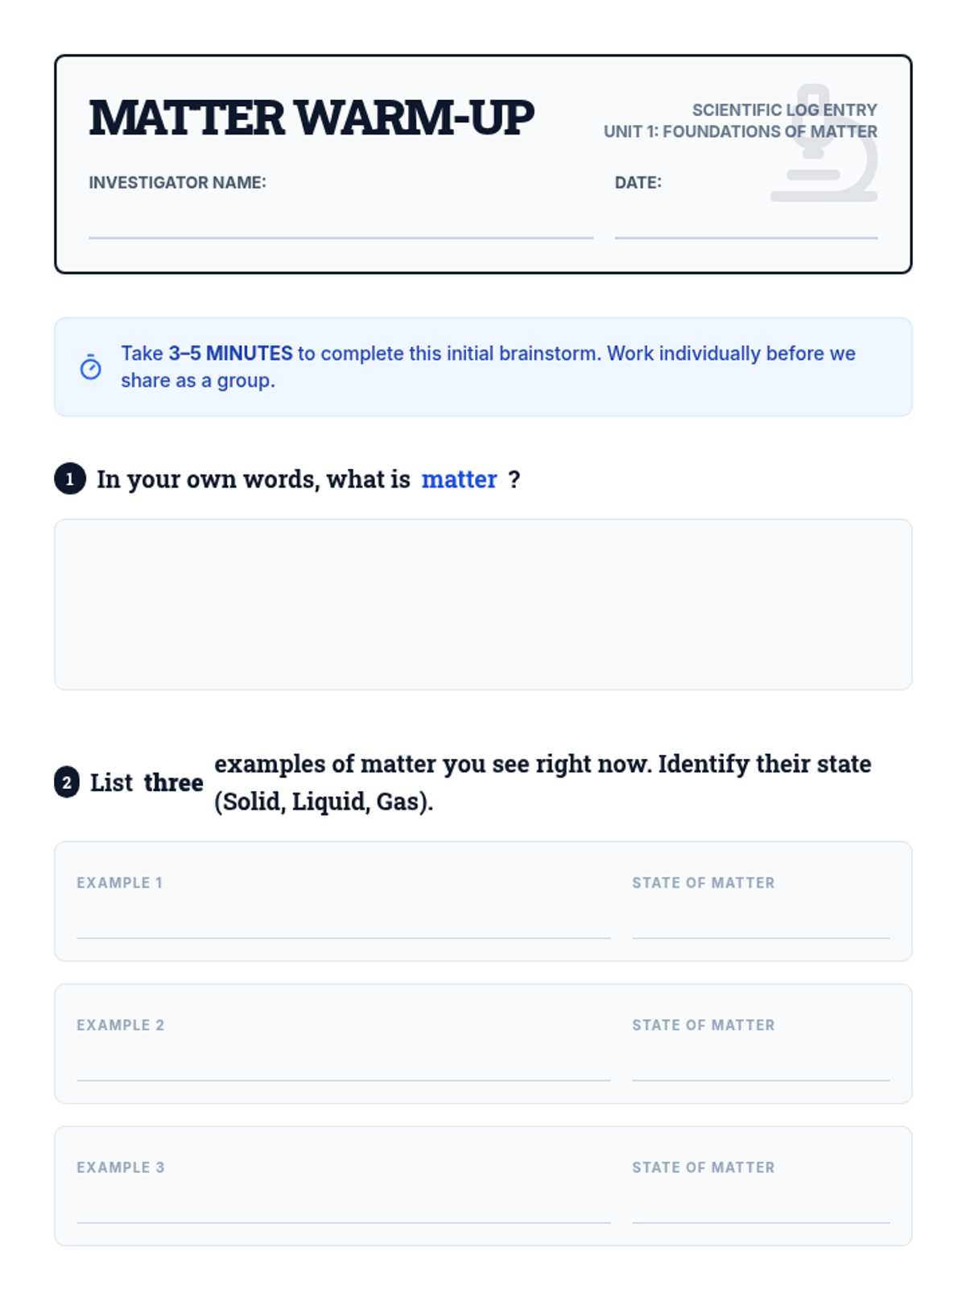Click the 3–5 MINUTES bold text
This screenshot has width=966, height=1289.
coord(230,354)
